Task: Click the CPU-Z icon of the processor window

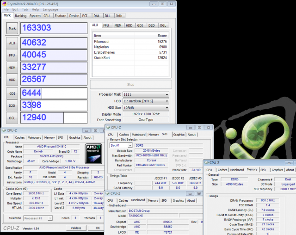Action: click(4, 130)
